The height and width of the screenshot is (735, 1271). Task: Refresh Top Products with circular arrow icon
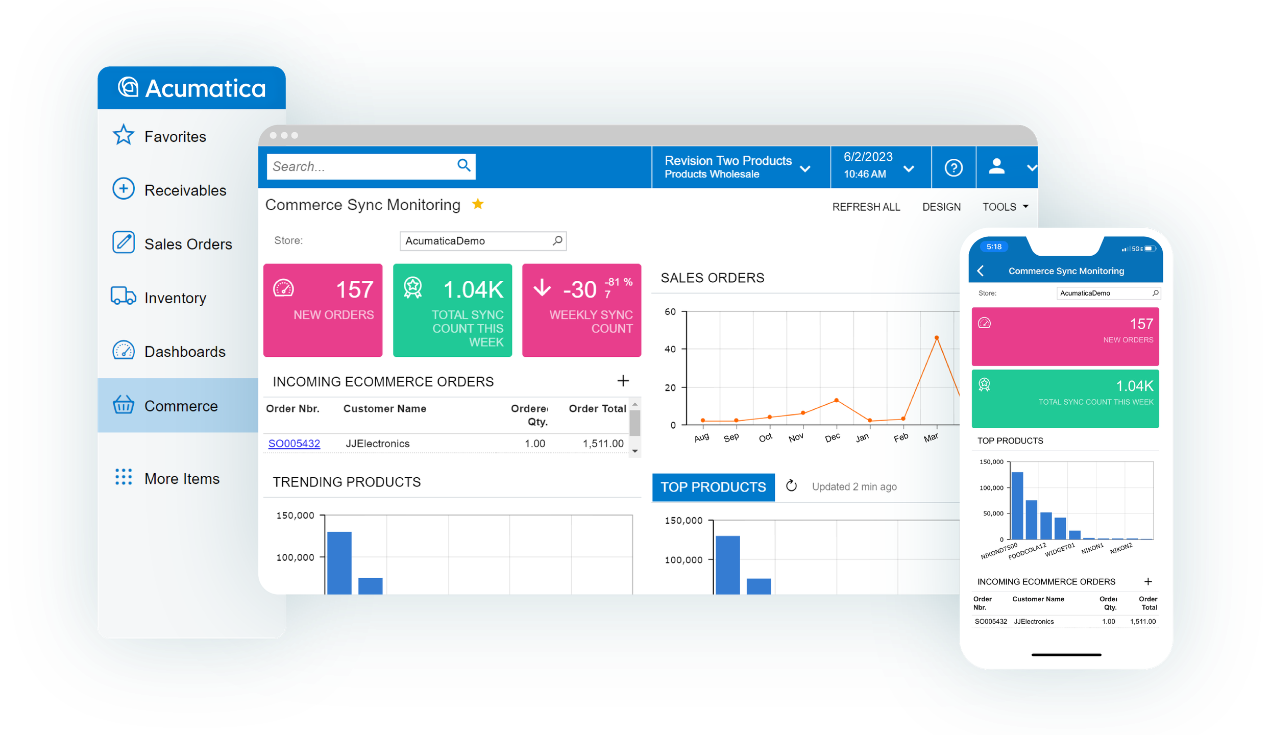792,486
